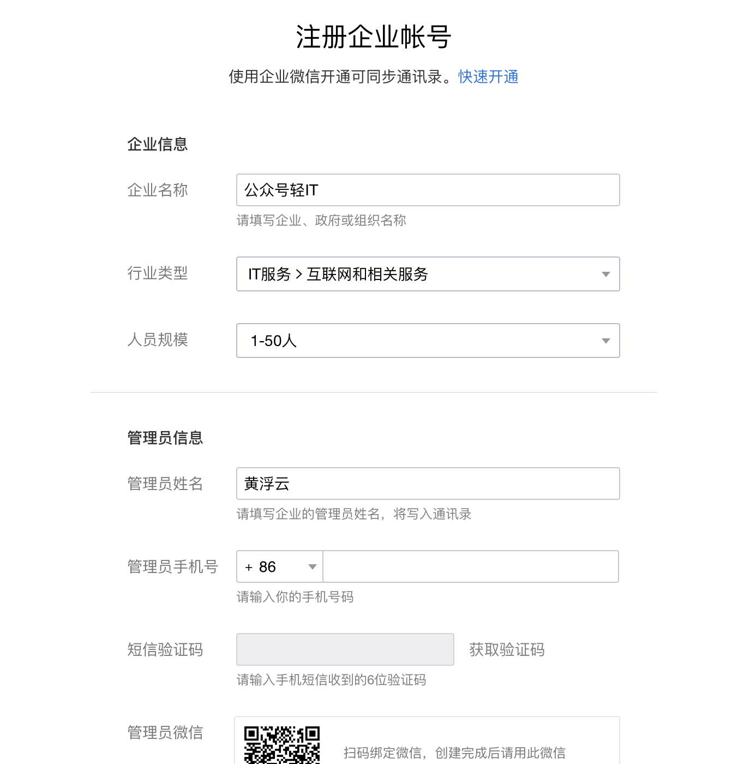This screenshot has height=764, width=756.
Task: Select the 管理员姓名 admin name field
Action: pos(428,484)
